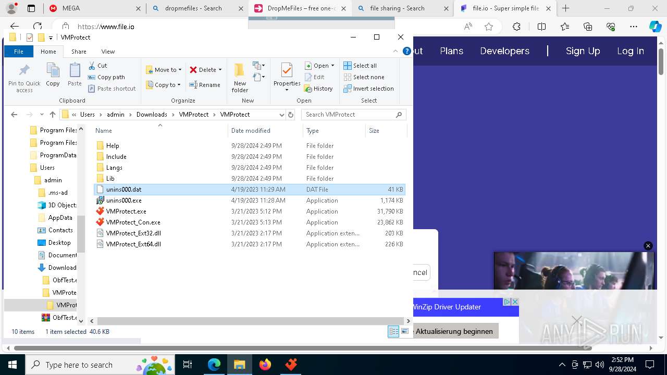Screen dimensions: 667x375
Task: Click Downloads in the address breadcrumb
Action: coord(152,115)
